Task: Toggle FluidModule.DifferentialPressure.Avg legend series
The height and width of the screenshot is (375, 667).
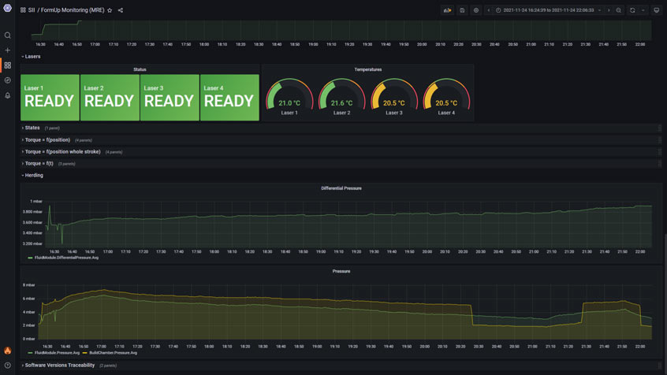Action: coord(66,258)
